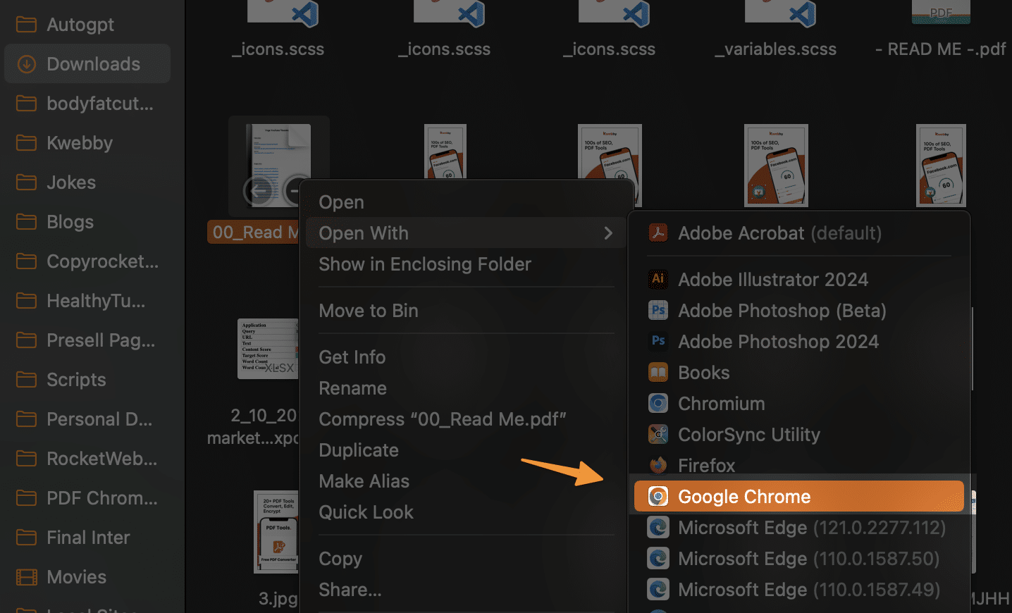1012x613 pixels.
Task: Compress 00_Read Me.pdf via context menu
Action: (x=442, y=419)
